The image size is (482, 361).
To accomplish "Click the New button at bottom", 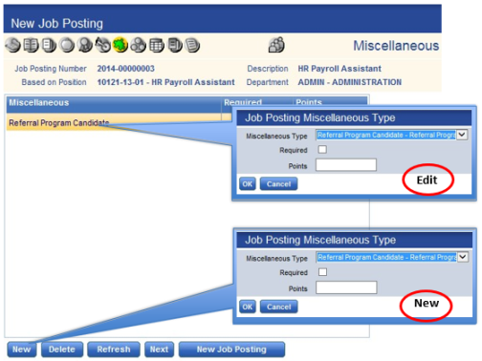I will click(x=22, y=350).
